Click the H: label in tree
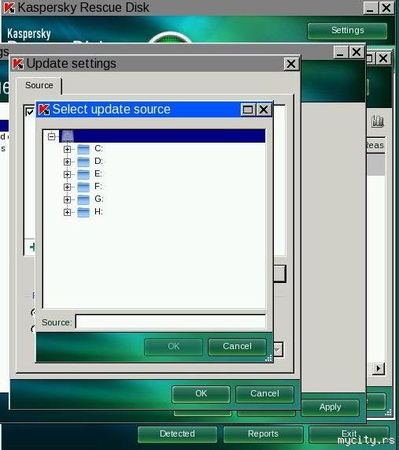 coord(98,211)
